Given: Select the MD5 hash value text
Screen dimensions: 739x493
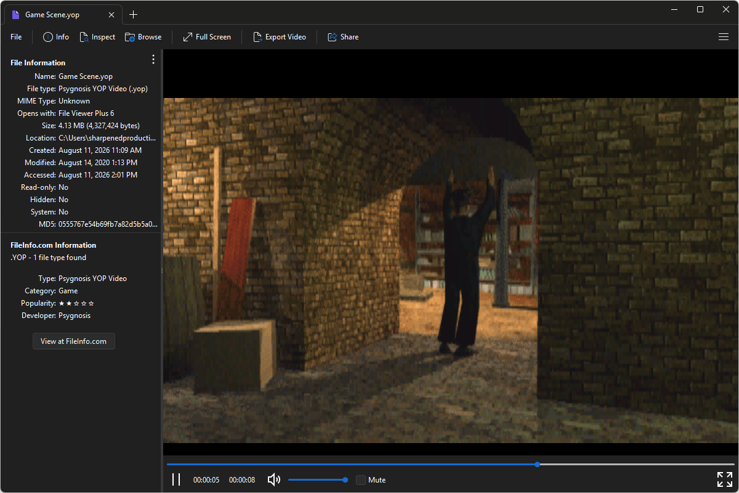Looking at the screenshot, I should click(108, 224).
